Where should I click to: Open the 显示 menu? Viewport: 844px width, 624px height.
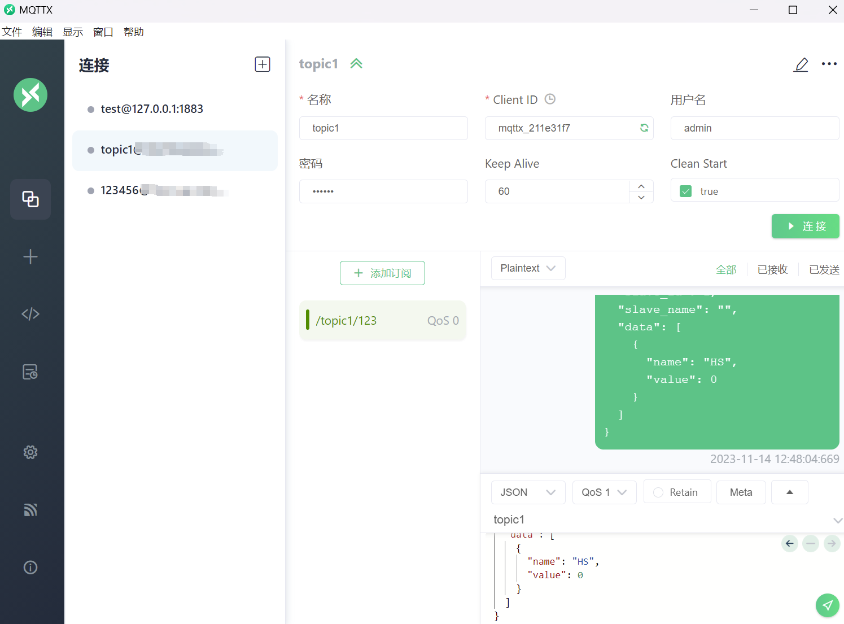coord(73,32)
